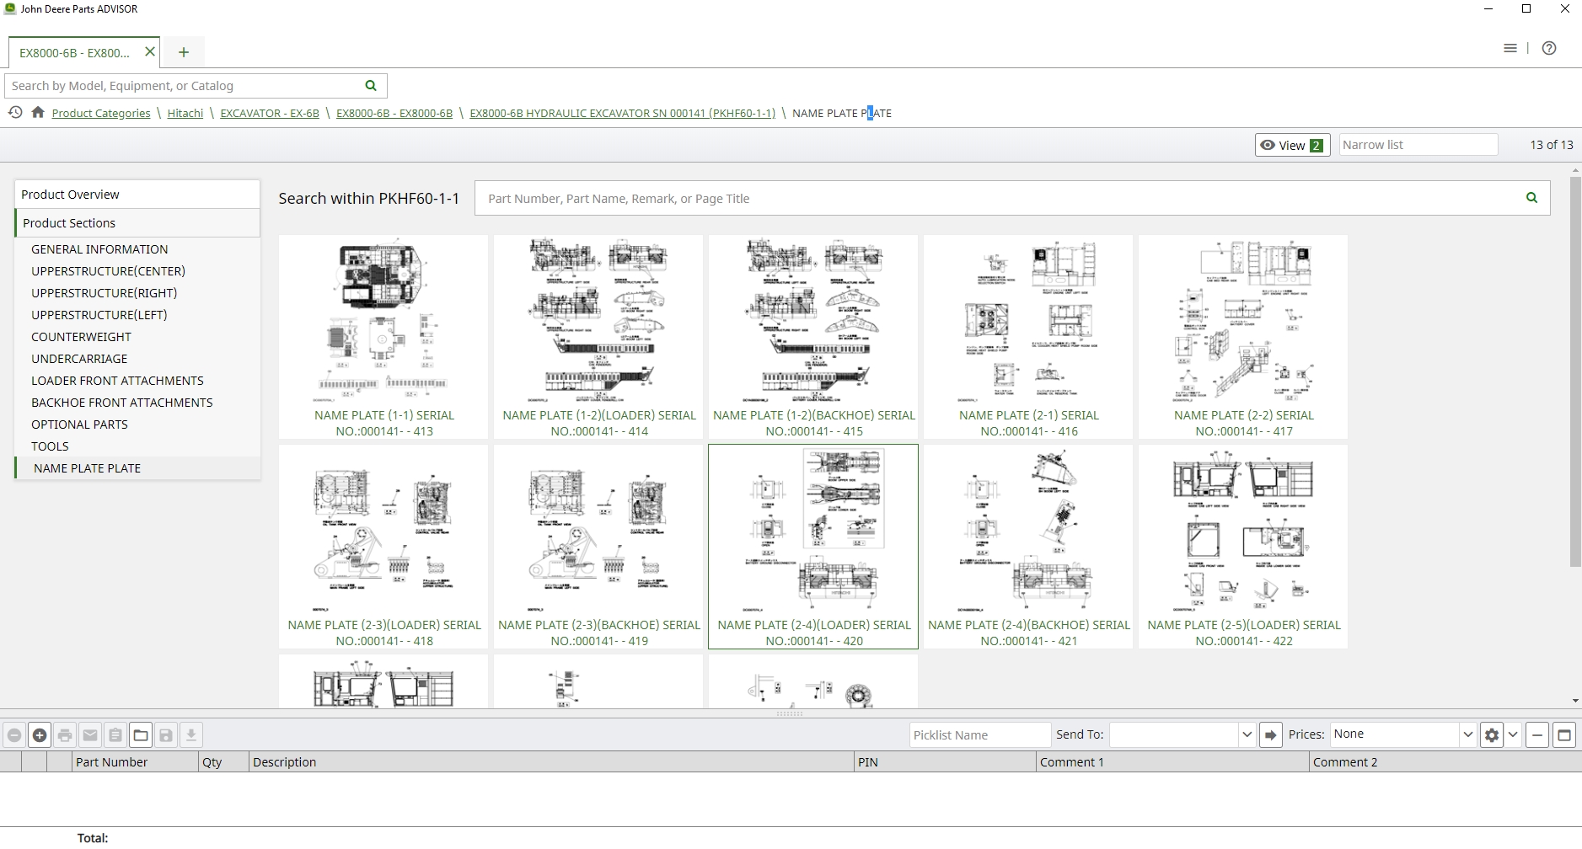Image resolution: width=1582 pixels, height=849 pixels.
Task: Open the UPPERSTRUCTURE(LEFT) section
Action: pos(99,315)
